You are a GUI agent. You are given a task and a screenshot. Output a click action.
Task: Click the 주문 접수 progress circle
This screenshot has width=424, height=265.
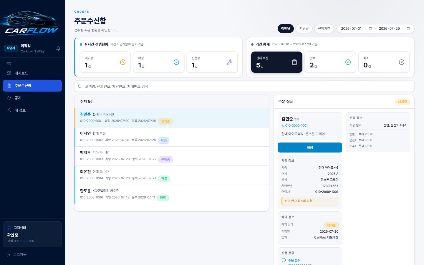[284, 260]
